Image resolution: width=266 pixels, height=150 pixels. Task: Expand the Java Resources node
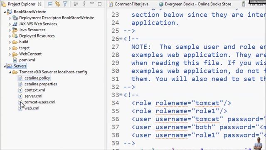[10, 30]
